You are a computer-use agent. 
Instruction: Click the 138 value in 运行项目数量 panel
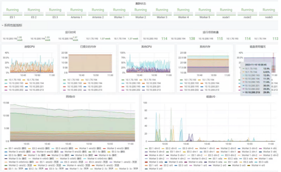pyautogui.click(x=192, y=39)
